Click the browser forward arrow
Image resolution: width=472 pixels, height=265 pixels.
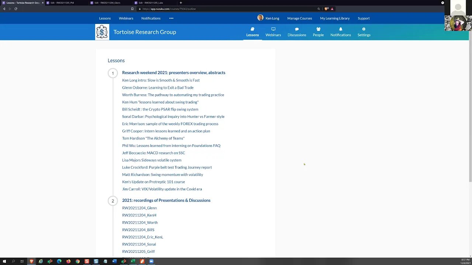click(10, 9)
